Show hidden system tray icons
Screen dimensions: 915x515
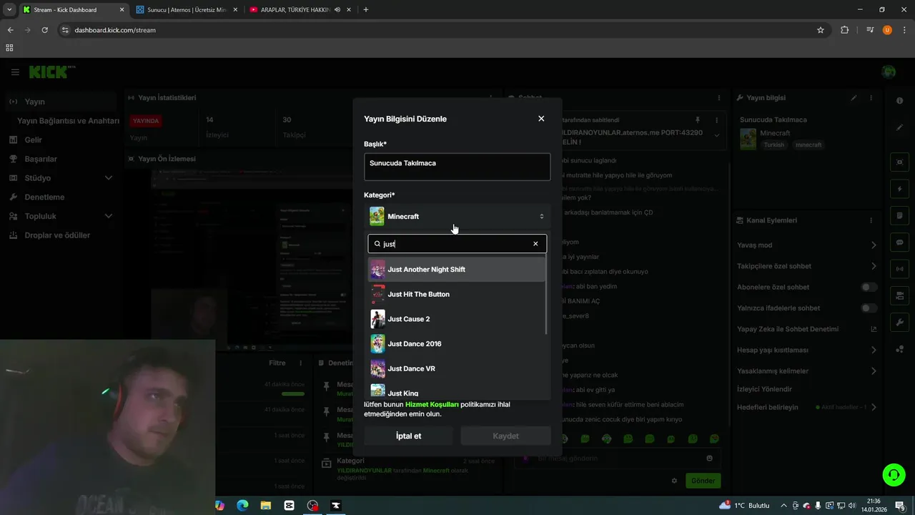click(783, 506)
